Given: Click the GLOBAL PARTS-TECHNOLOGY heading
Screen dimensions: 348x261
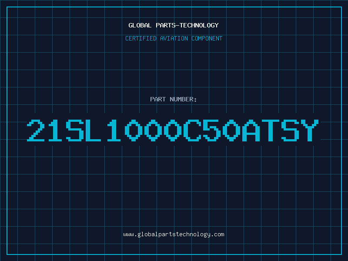Looking at the screenshot, I should coord(174,25).
